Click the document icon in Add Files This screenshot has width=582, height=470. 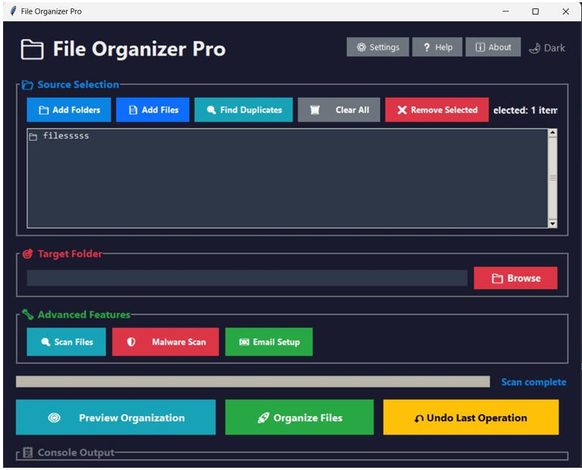[133, 110]
